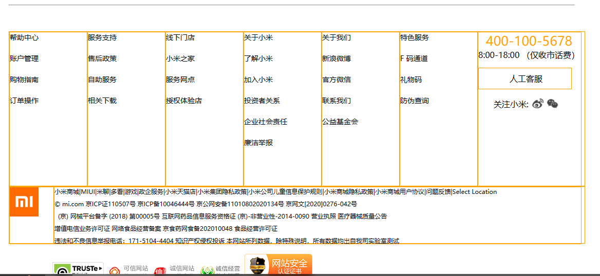Viewport: 600px width, 276px height.
Task: Click the 特色服务 column heading
Action: [x=415, y=38]
